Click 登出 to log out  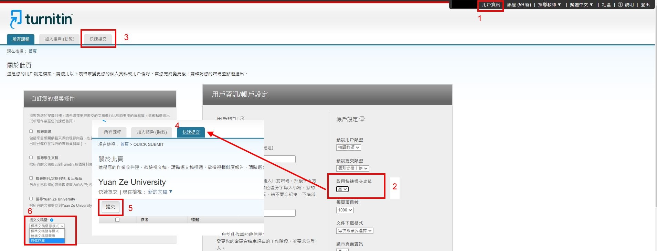point(645,4)
